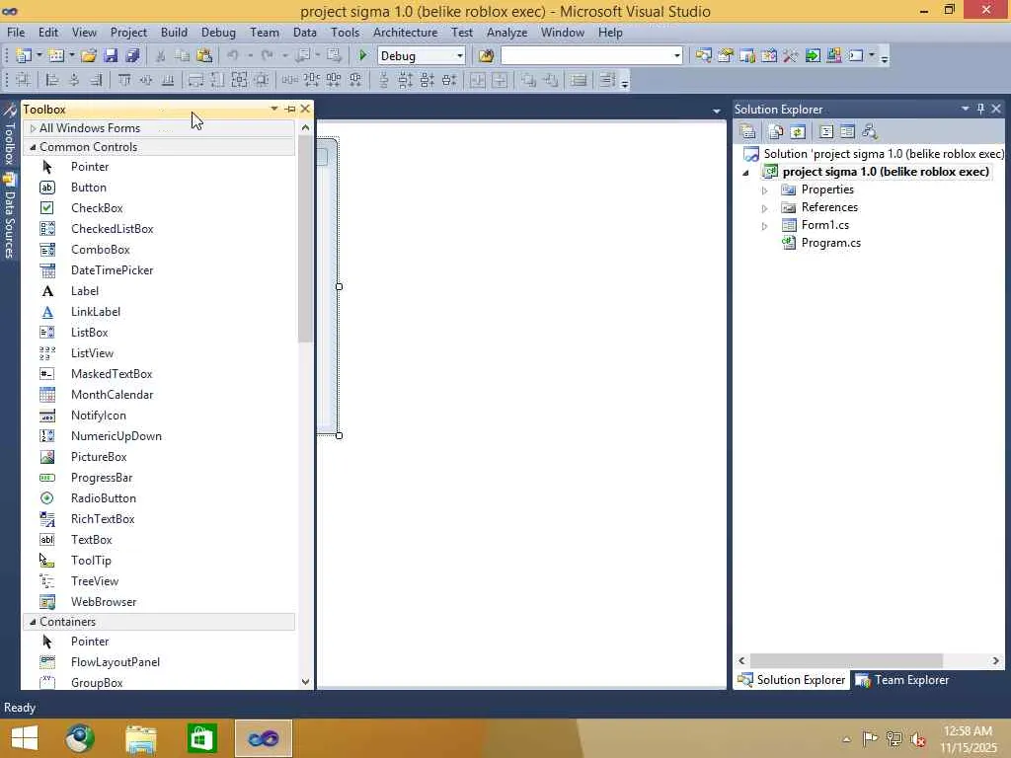The image size is (1011, 758).
Task: Expand the Form1.cs node
Action: click(765, 226)
